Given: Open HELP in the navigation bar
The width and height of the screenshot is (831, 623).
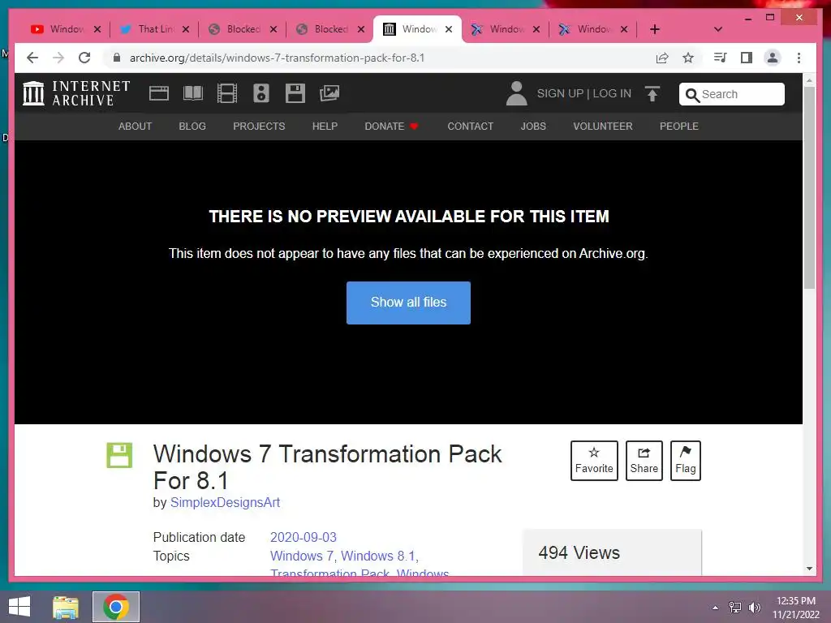Looking at the screenshot, I should [325, 126].
